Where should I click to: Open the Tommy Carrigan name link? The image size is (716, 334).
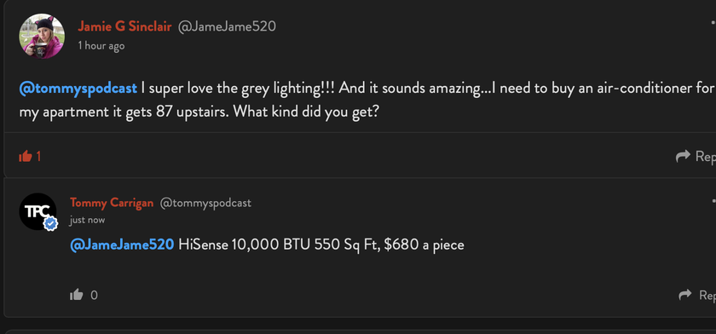(112, 203)
